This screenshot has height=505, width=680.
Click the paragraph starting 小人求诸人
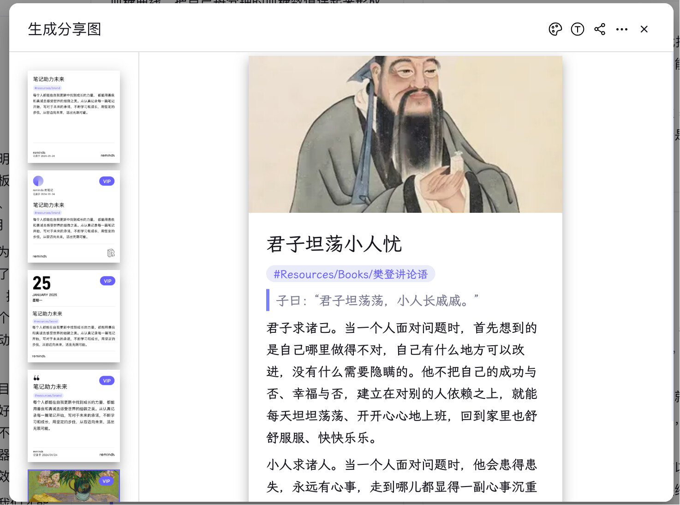coord(402,476)
